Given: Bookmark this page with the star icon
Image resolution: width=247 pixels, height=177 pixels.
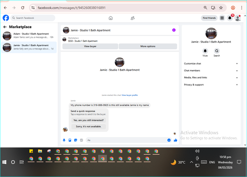Looking at the screenshot, I should point(221,8).
